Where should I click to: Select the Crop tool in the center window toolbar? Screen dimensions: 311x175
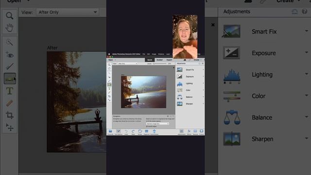coord(109,96)
